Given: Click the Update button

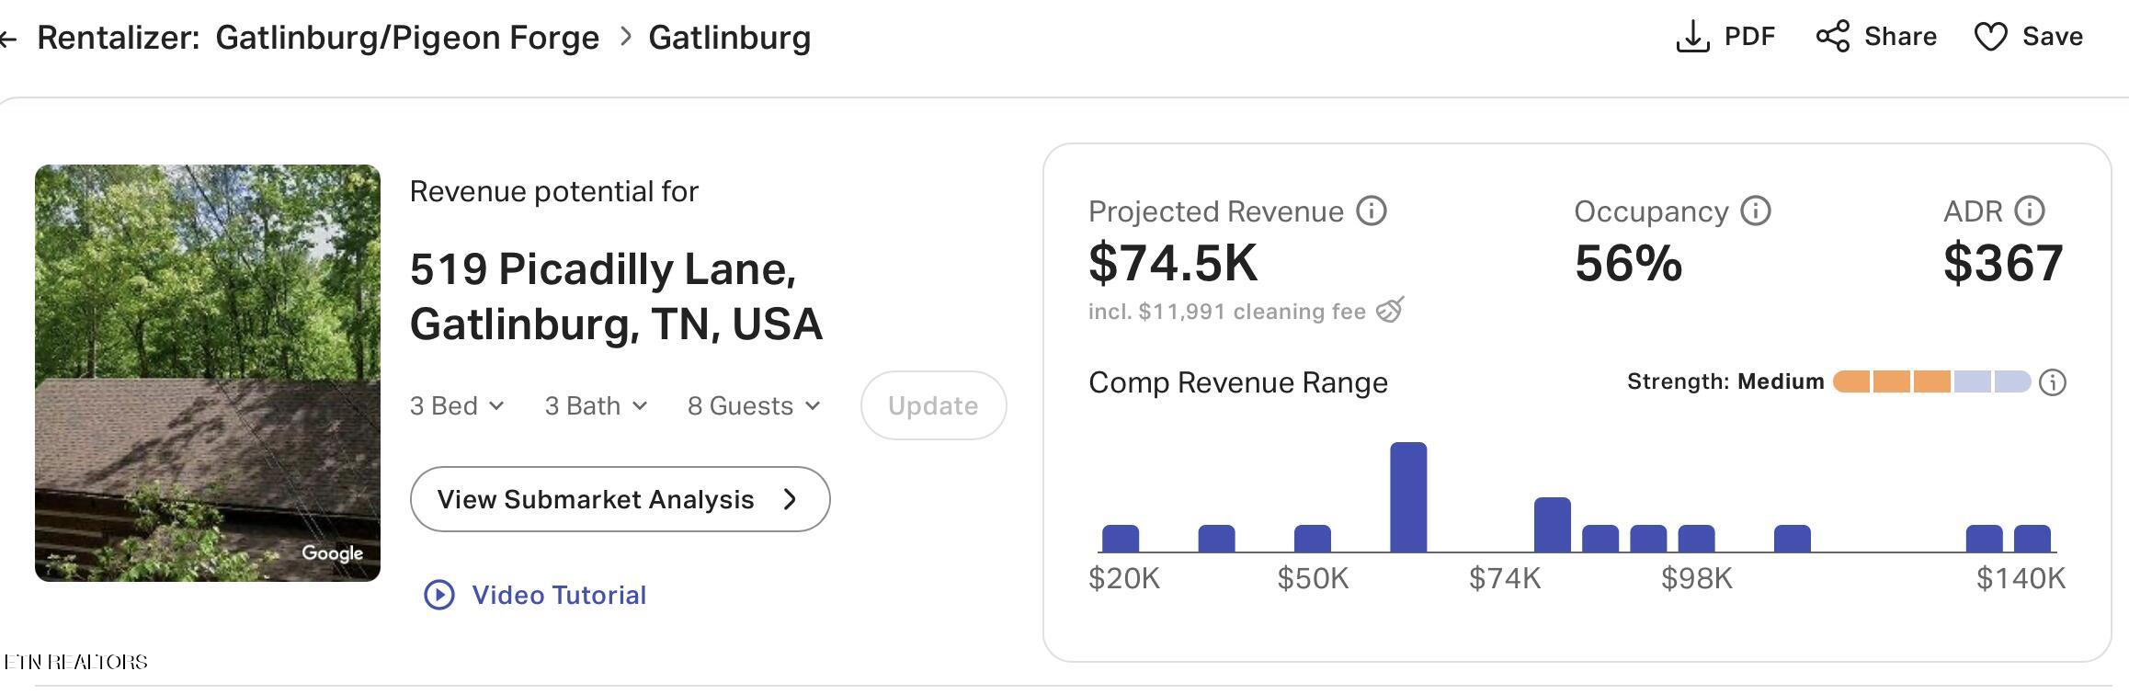Looking at the screenshot, I should tap(933, 405).
